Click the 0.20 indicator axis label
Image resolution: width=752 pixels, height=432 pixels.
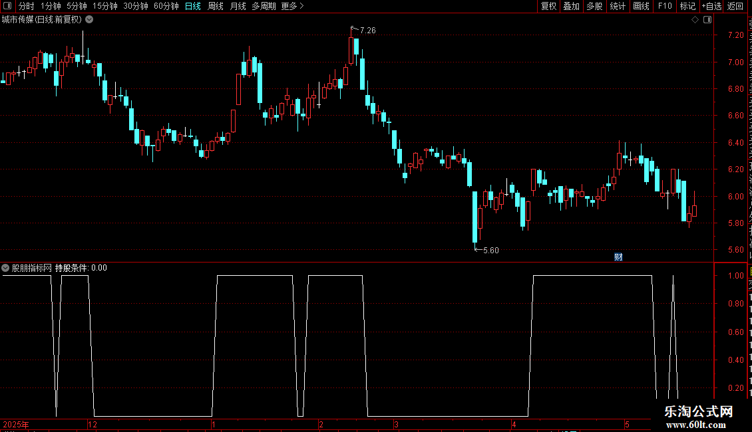point(735,388)
